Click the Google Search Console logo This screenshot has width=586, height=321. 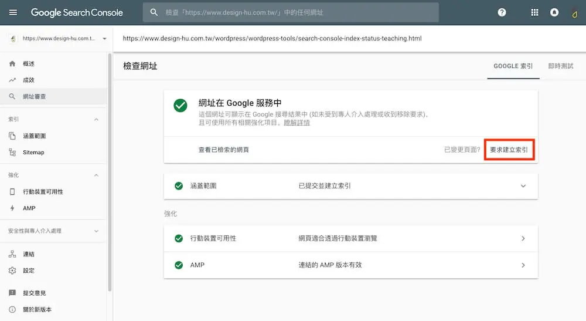click(77, 12)
